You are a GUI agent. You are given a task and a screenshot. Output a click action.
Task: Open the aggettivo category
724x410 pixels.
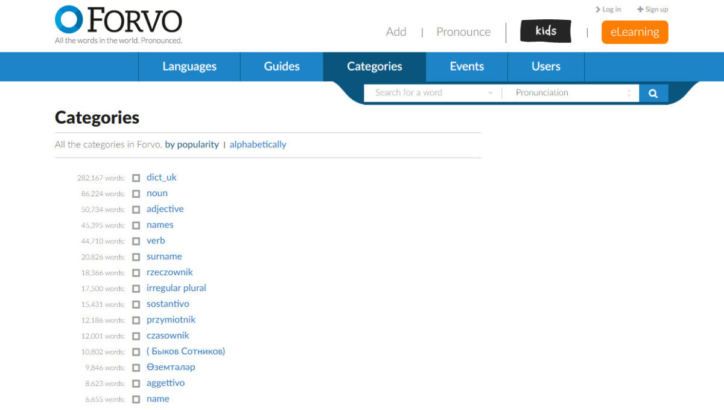point(166,383)
